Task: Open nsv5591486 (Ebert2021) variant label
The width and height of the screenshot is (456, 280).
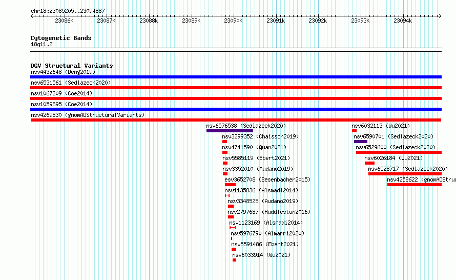Action: point(265,244)
